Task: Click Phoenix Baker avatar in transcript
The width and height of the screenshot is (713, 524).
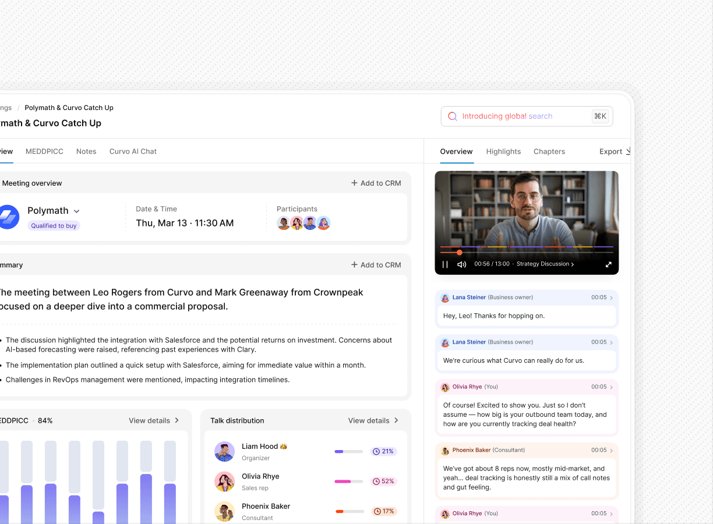Action: pos(445,451)
